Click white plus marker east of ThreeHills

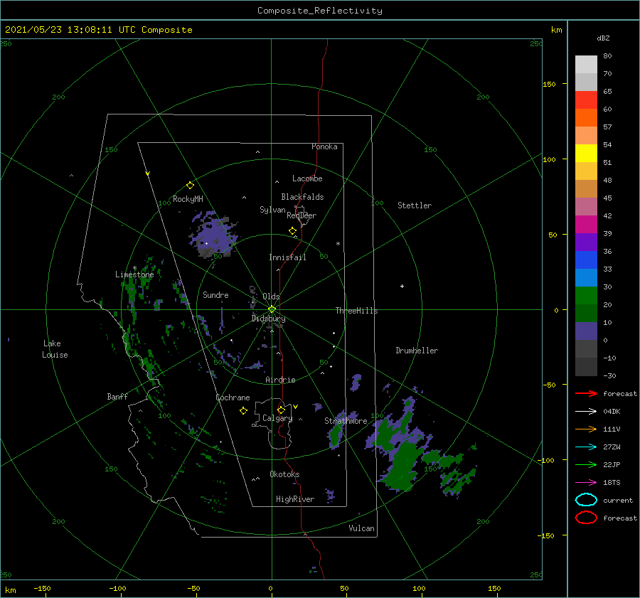click(402, 286)
